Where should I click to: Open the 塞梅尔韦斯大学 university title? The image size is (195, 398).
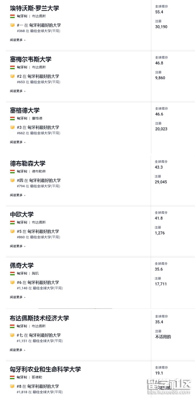tap(31, 59)
